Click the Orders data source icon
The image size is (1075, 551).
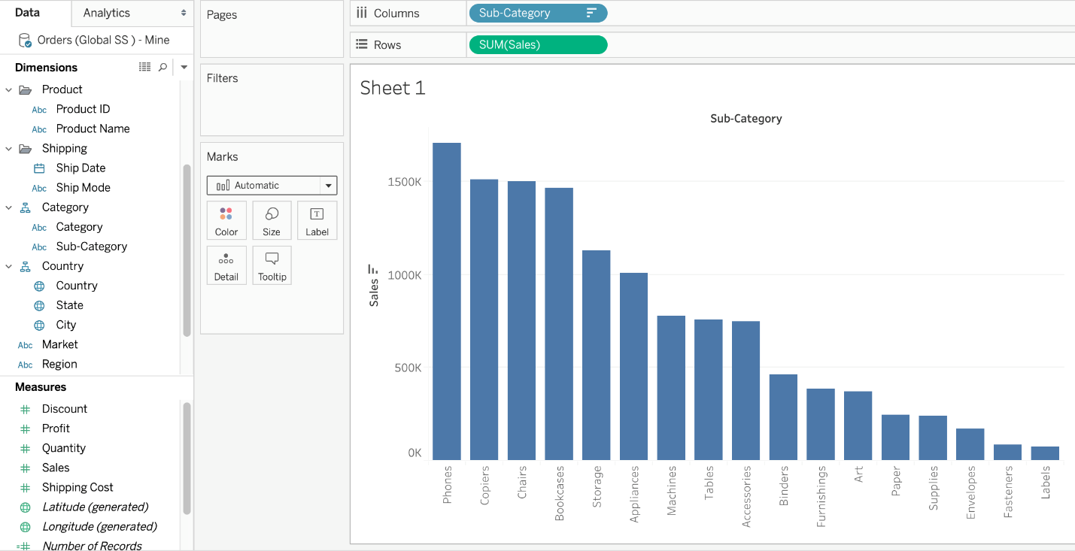[25, 41]
